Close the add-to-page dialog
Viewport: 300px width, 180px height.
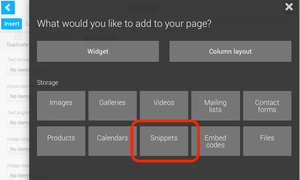point(289,7)
